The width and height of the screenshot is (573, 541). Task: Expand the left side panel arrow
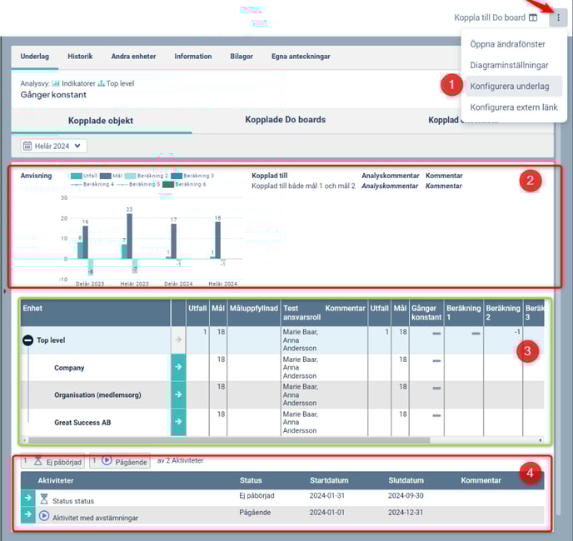pyautogui.click(x=3, y=292)
